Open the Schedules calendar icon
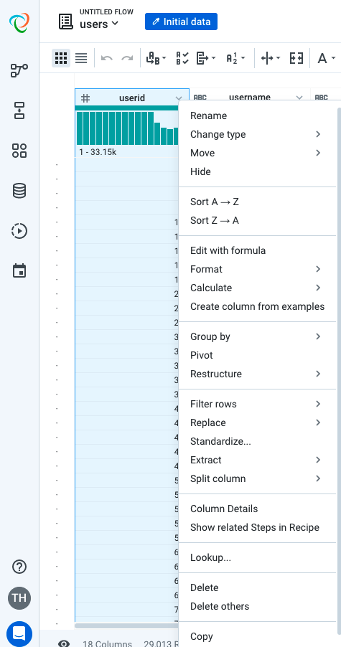 click(x=19, y=271)
